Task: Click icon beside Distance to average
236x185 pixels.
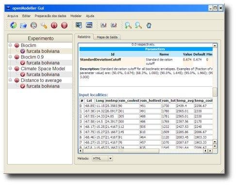Action: (17, 80)
